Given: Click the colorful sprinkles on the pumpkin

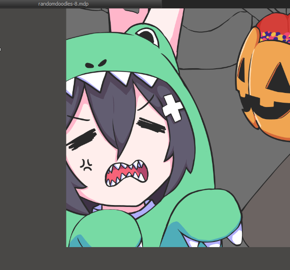Looking at the screenshot, I should point(276,36).
